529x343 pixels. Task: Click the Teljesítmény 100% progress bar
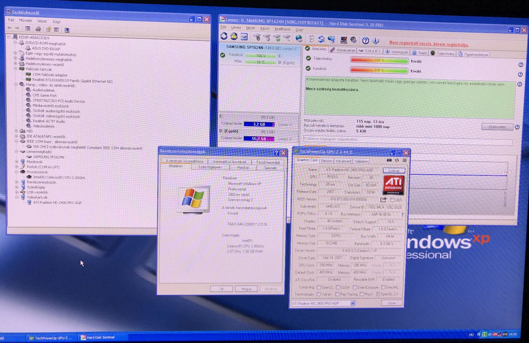click(379, 60)
